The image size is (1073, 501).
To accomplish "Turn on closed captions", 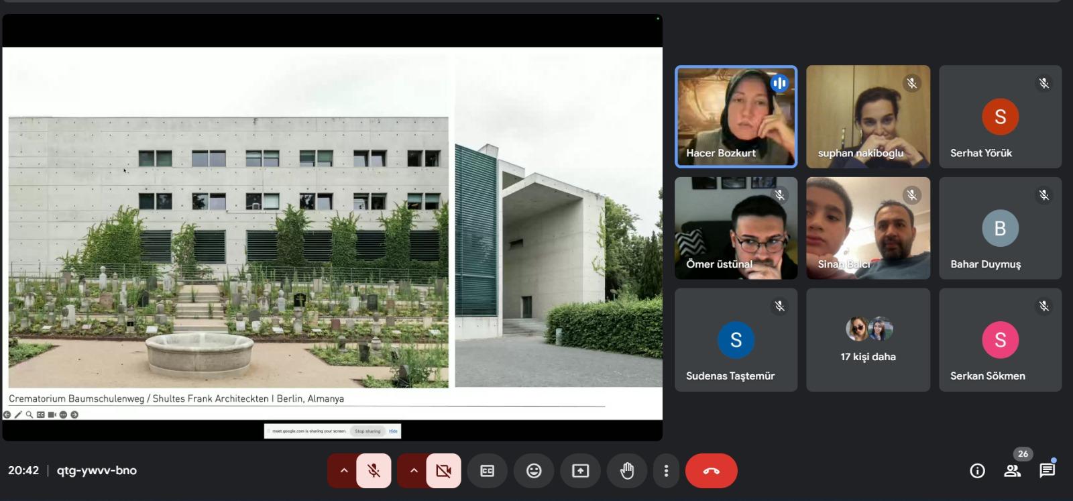I will 488,471.
